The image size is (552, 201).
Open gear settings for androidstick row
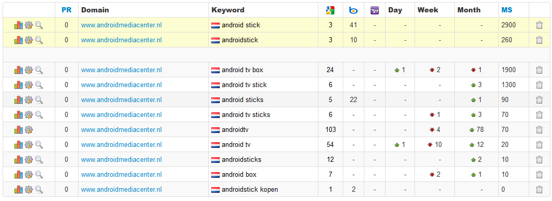click(x=28, y=40)
